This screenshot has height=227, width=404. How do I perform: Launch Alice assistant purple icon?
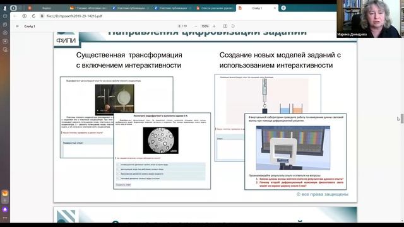point(5,209)
